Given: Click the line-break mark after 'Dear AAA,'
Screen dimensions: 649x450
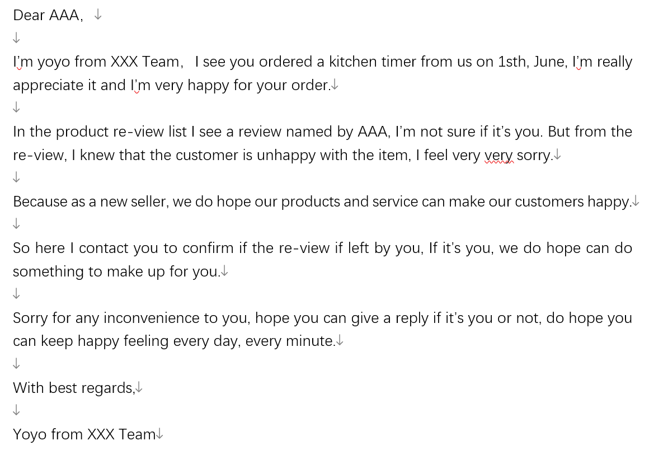Looking at the screenshot, I should pyautogui.click(x=98, y=15).
